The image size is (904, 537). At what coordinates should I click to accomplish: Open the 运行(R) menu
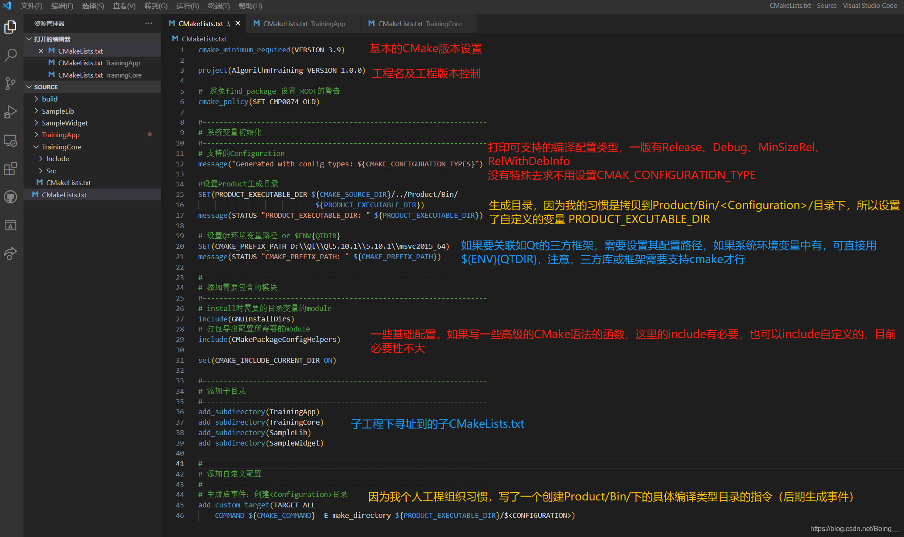point(188,6)
